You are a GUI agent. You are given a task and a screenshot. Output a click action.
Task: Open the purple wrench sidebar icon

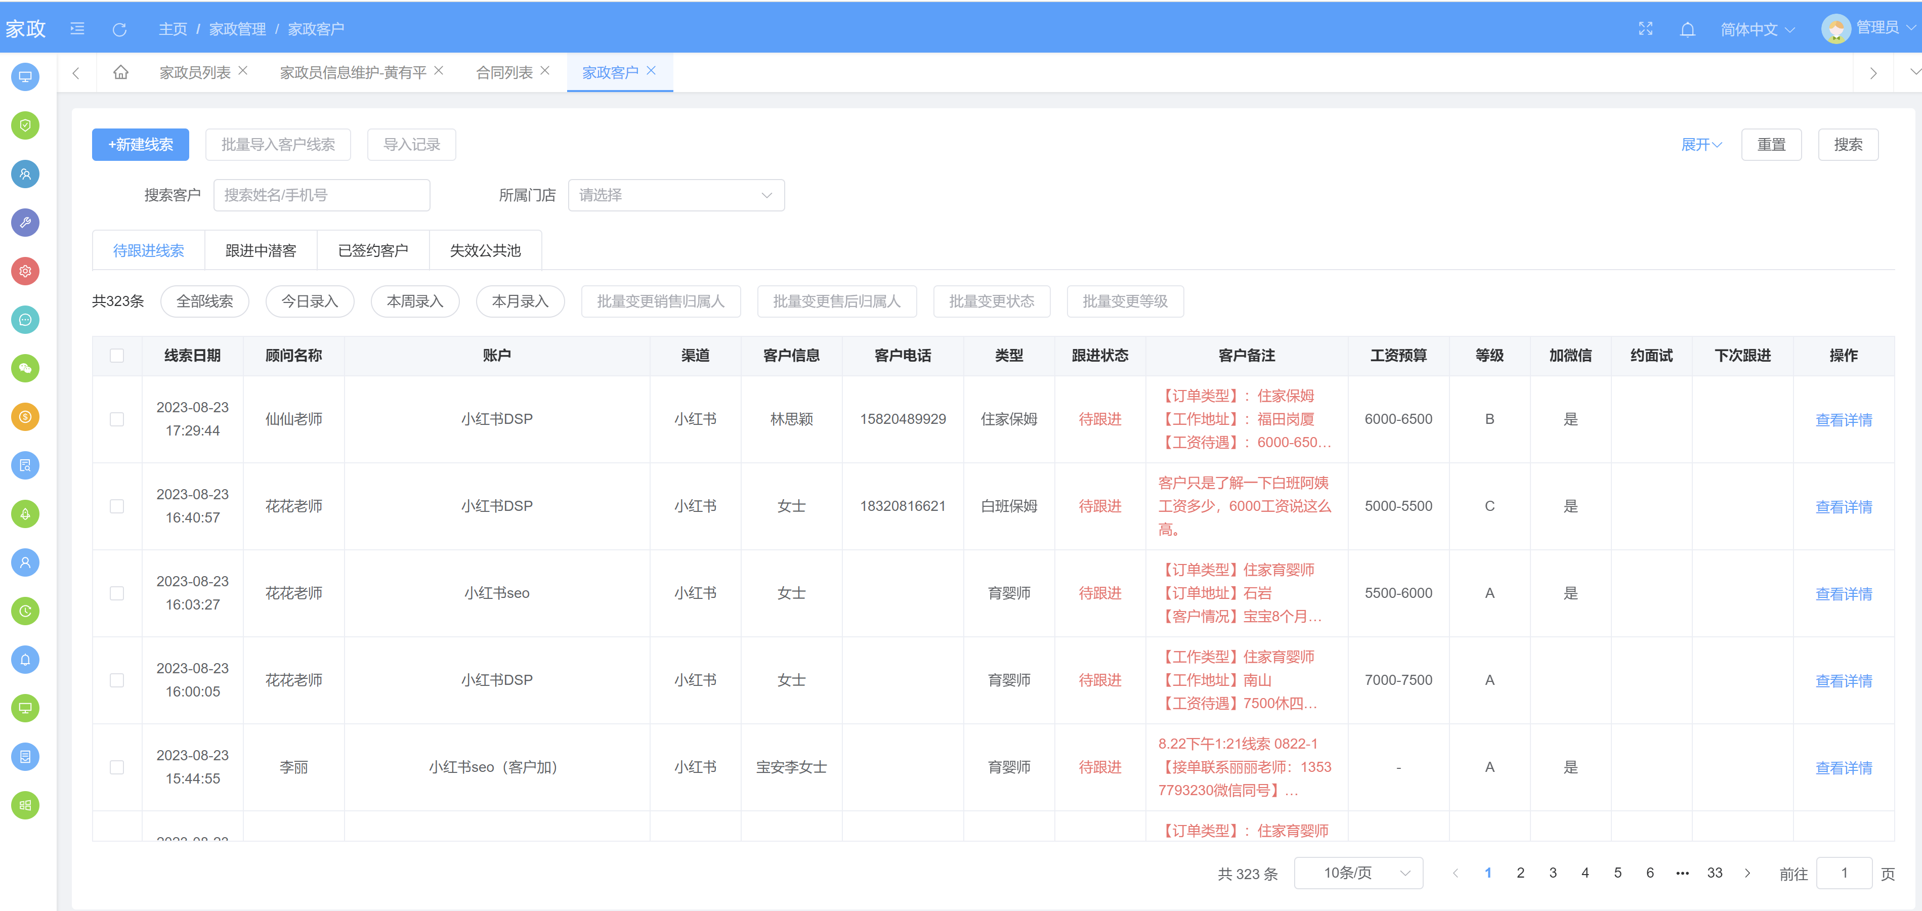point(25,223)
